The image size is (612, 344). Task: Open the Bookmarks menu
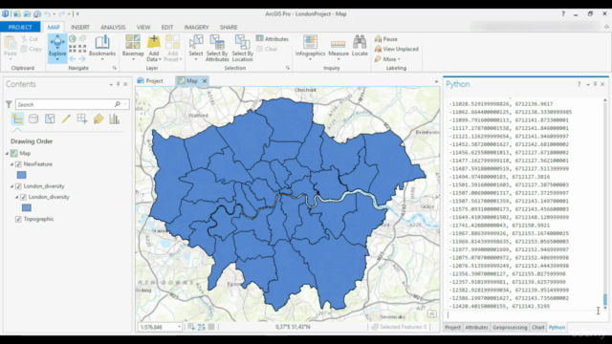102,48
